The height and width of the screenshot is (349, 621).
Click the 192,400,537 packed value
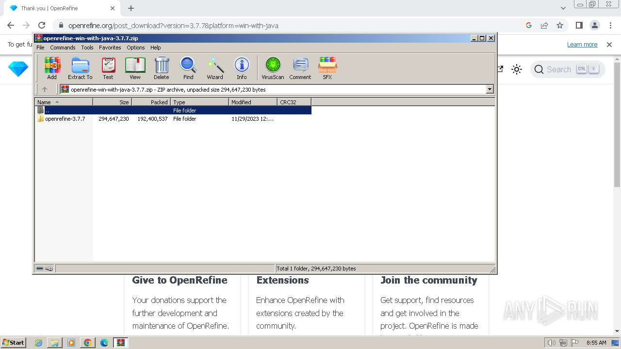coord(152,119)
